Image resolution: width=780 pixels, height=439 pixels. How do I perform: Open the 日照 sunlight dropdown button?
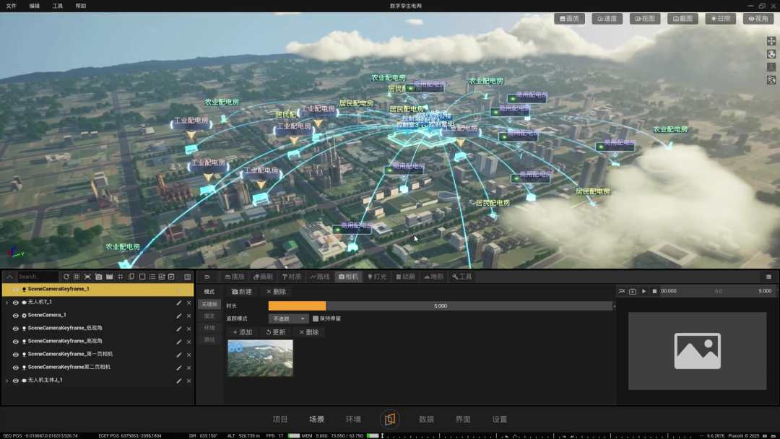click(x=720, y=18)
